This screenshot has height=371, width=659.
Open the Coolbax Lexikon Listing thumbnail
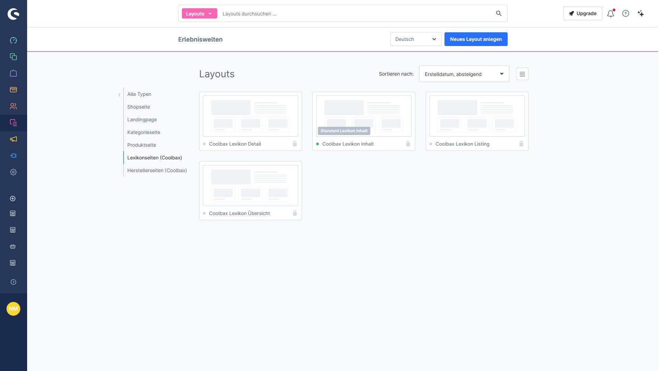pyautogui.click(x=477, y=116)
